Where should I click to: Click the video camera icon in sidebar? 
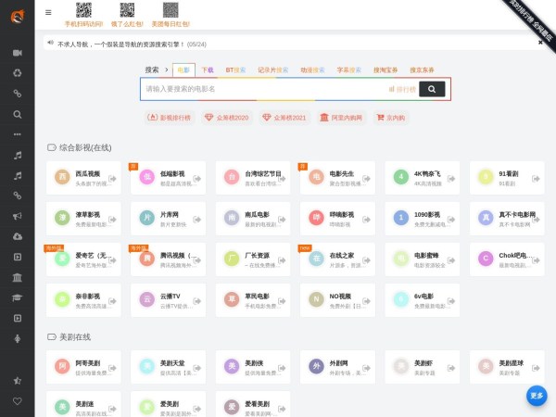[17, 52]
